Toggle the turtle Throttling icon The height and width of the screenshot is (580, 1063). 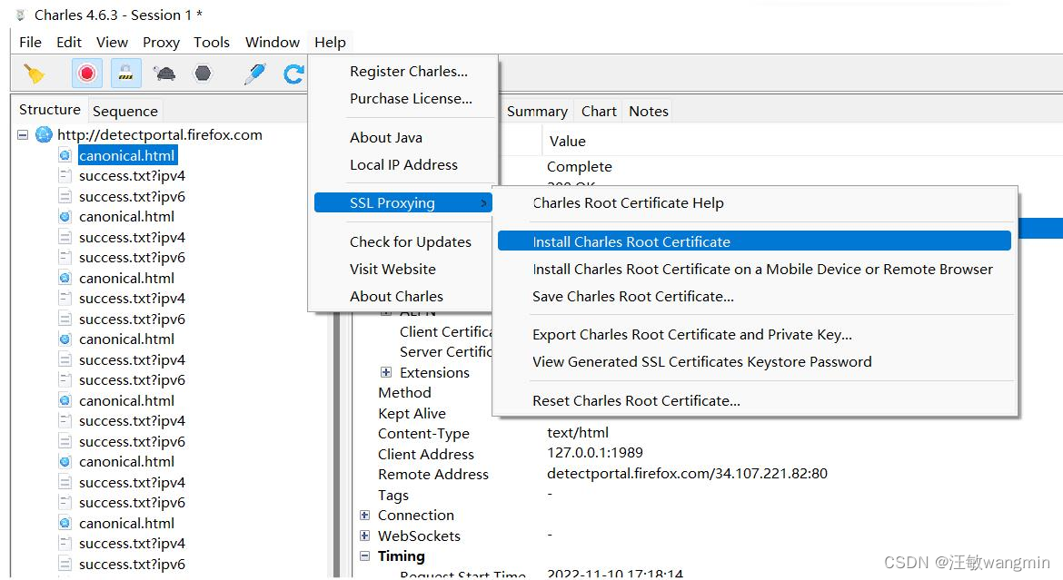pos(164,74)
